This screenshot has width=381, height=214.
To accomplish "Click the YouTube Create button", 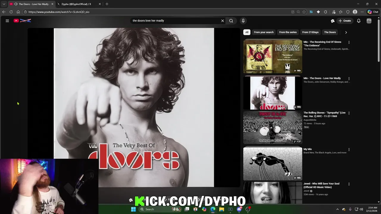I will (x=345, y=21).
